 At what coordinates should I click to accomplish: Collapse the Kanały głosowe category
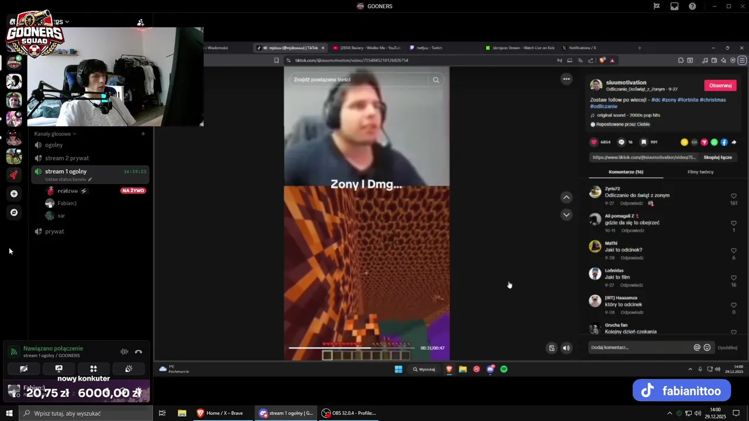55,134
